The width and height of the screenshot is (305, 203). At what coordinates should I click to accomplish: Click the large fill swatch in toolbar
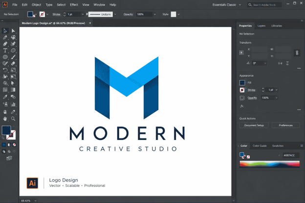pyautogui.click(x=6, y=130)
